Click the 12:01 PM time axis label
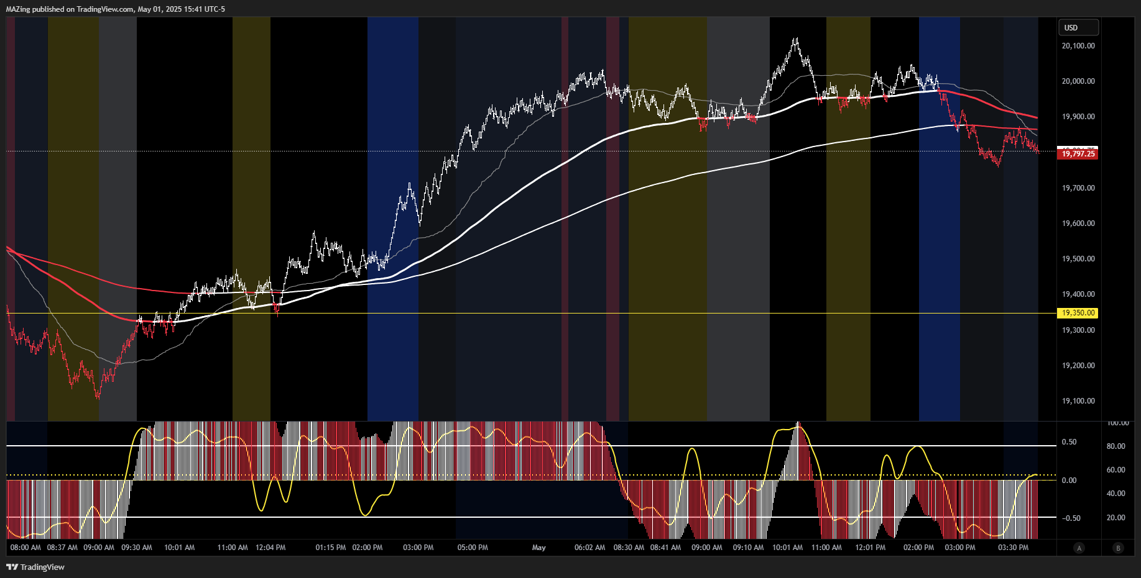 (871, 548)
